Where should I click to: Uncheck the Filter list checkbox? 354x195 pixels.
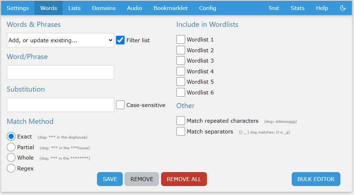pyautogui.click(x=120, y=40)
